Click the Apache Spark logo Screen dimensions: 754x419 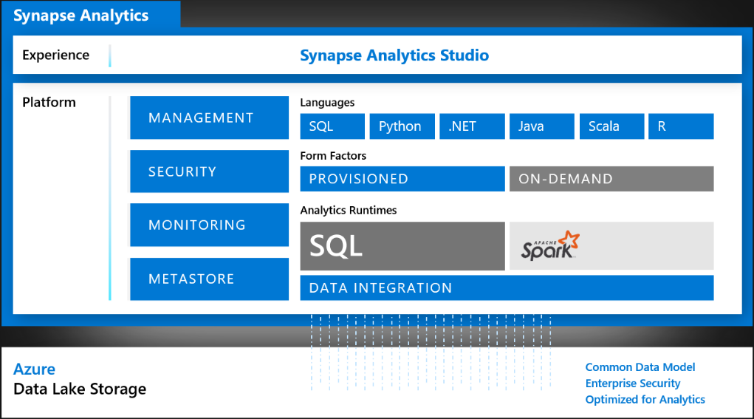(550, 246)
